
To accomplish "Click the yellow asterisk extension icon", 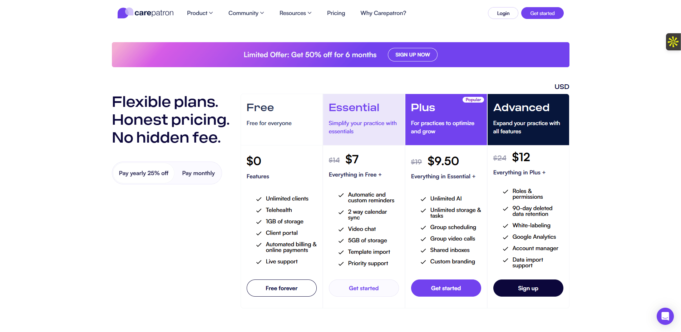I will 673,42.
